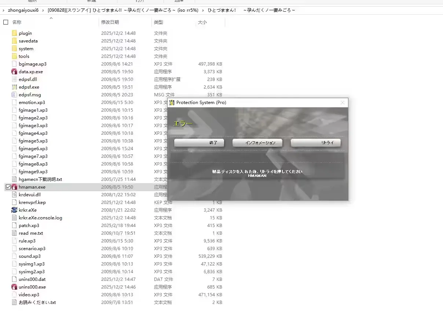Click the hmaman.exe application icon
The image size is (443, 312).
pos(14,187)
